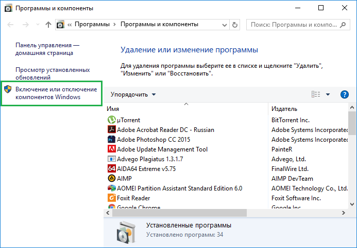Viewport: 357px width, 248px height.
Task: Click the control panel icon in address bar
Action: (60, 25)
